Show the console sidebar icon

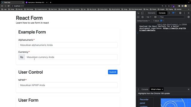coord(138,17)
